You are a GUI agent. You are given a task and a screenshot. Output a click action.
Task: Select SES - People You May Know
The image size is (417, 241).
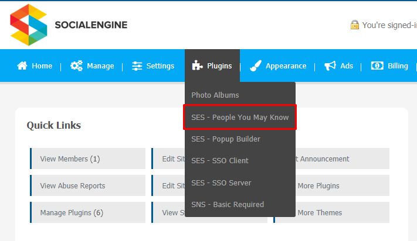(x=240, y=117)
